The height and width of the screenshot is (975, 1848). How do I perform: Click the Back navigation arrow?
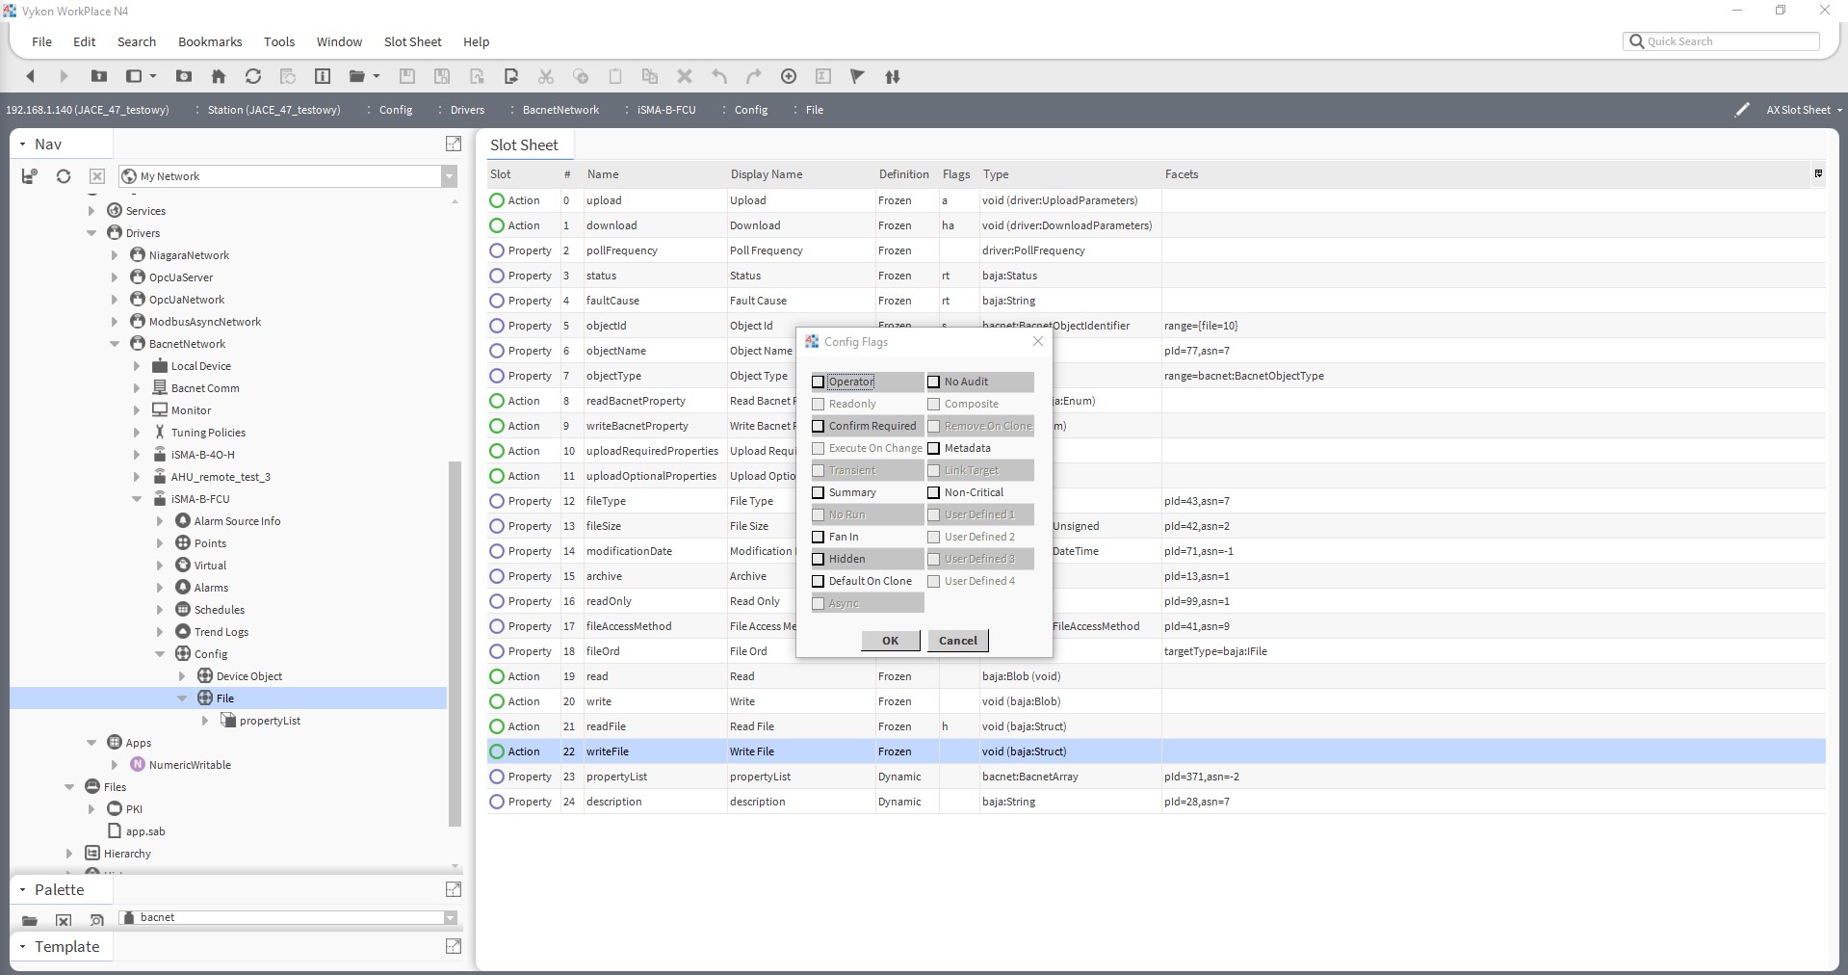click(30, 76)
